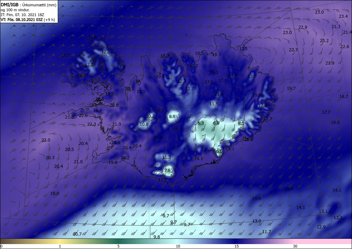Select the 13.8 value label
The height and width of the screenshot is (249, 352).
(121, 67)
